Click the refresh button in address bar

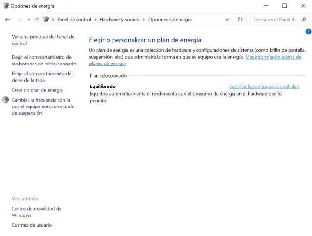[x=240, y=20]
